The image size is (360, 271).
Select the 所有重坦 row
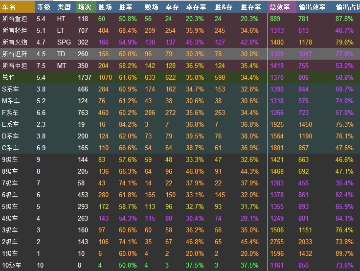14,19
